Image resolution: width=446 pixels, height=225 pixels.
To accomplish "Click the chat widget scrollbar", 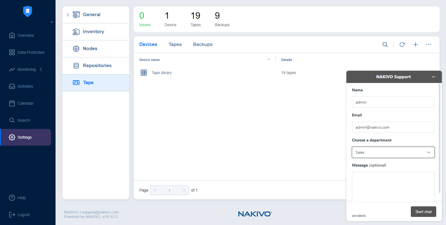I will [x=440, y=138].
